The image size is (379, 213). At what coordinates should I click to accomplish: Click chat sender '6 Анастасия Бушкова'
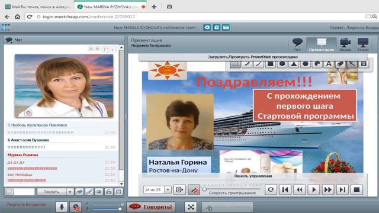(28, 140)
